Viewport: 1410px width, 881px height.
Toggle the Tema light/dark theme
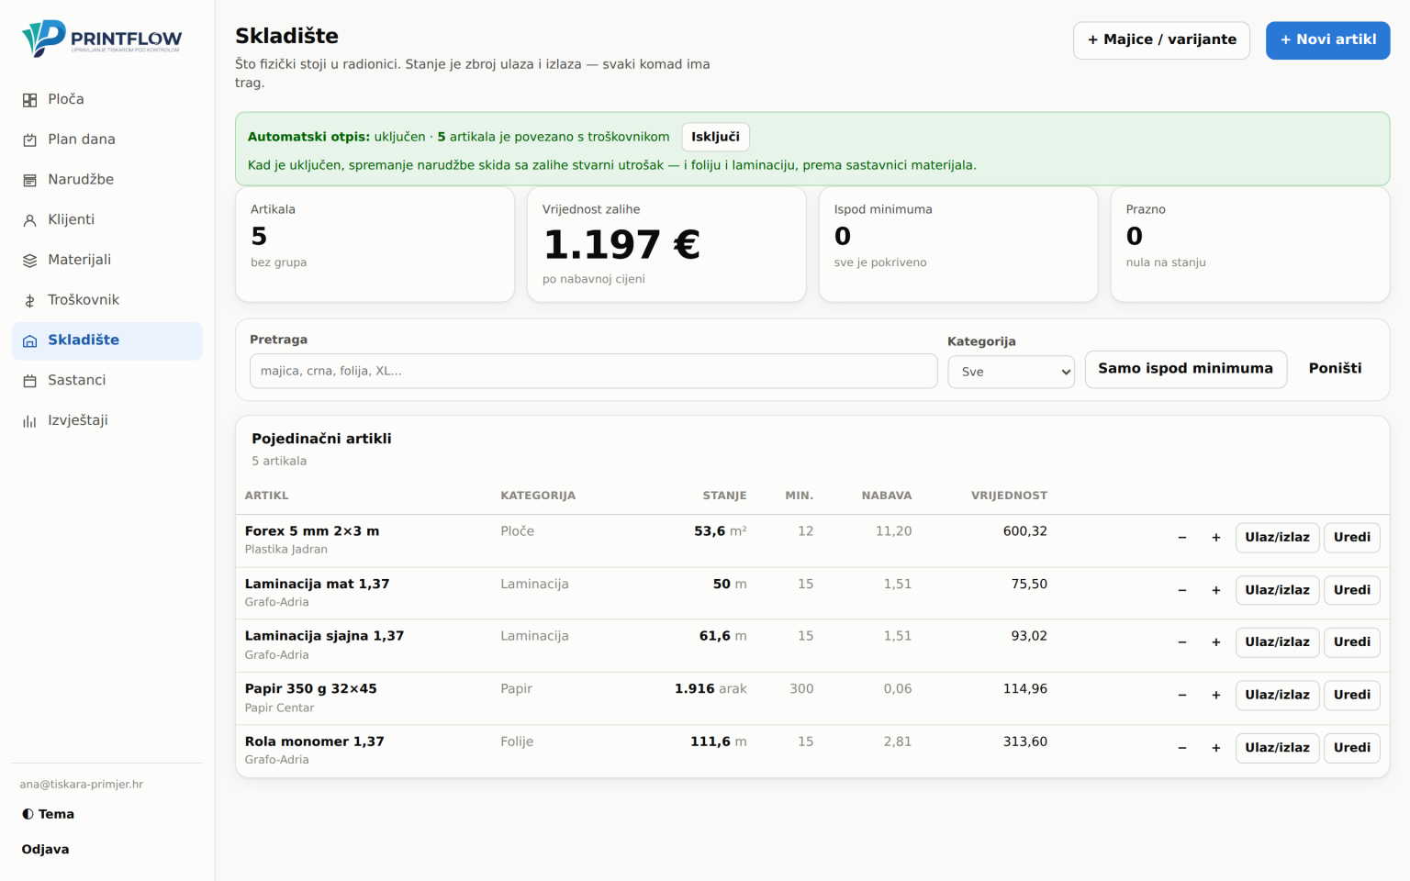[49, 814]
